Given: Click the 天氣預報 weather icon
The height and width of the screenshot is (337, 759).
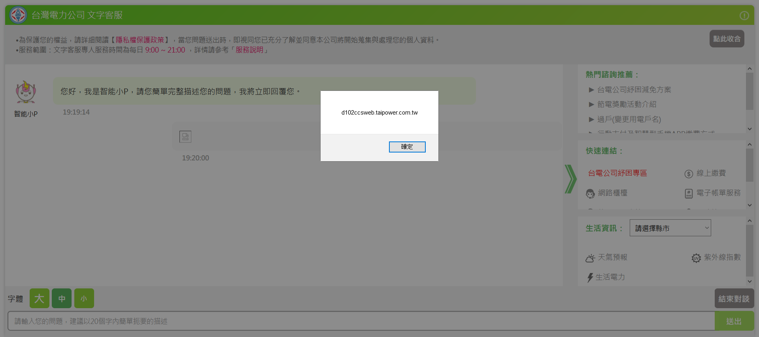Looking at the screenshot, I should [x=590, y=258].
